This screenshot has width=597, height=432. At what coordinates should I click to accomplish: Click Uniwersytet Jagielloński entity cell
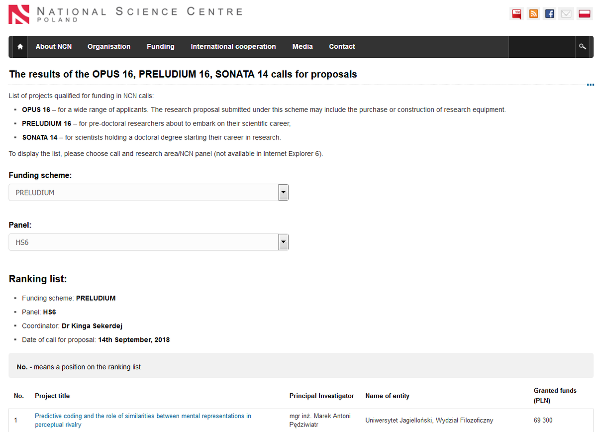click(429, 421)
